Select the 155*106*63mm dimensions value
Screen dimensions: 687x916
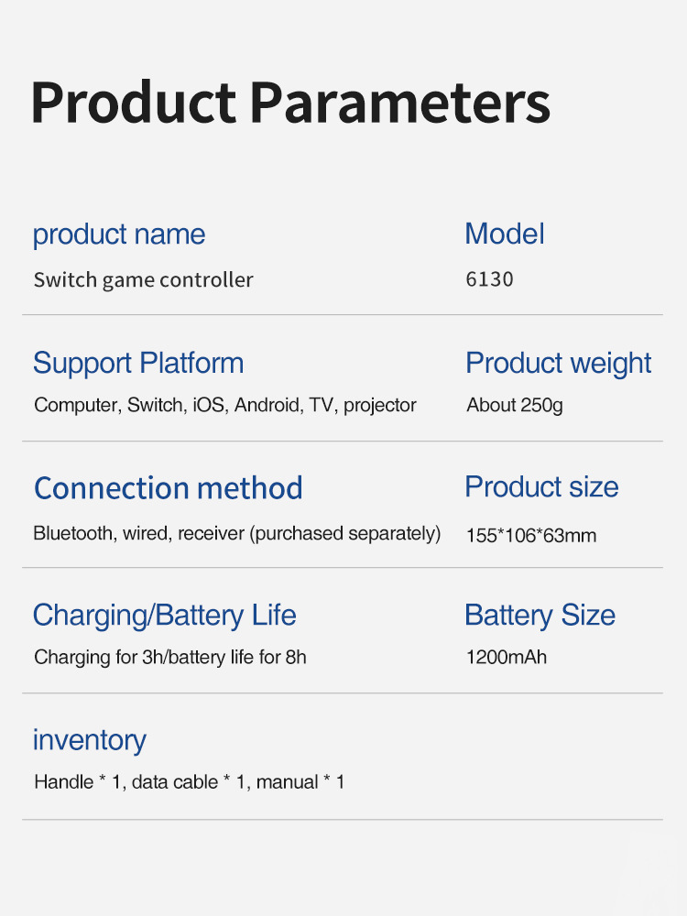(x=530, y=535)
